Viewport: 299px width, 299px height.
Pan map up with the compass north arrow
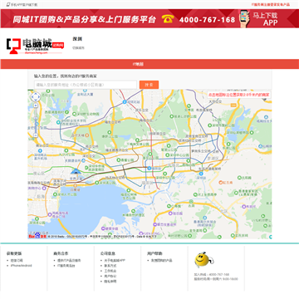coord(36,94)
